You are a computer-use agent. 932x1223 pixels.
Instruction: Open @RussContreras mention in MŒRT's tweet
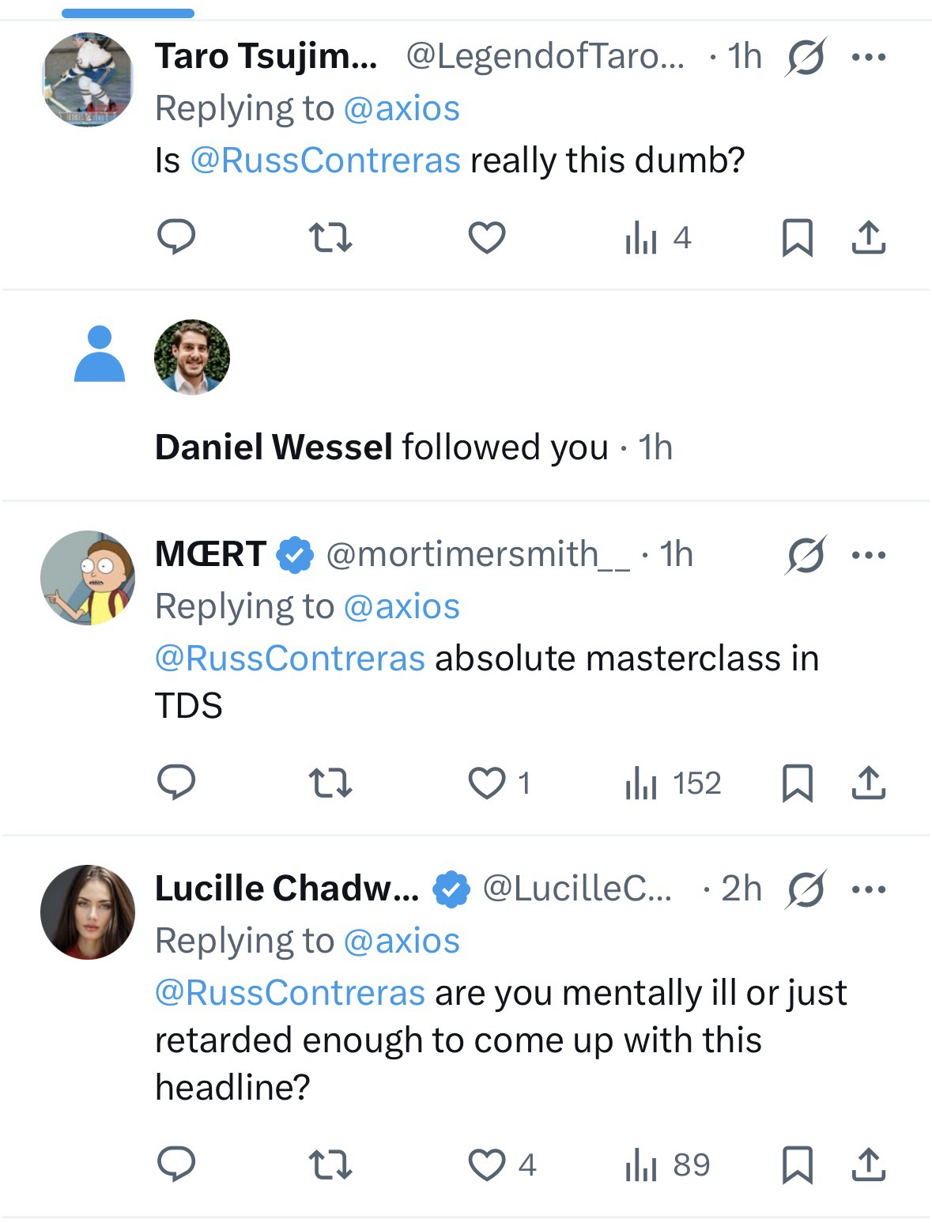[x=290, y=659]
